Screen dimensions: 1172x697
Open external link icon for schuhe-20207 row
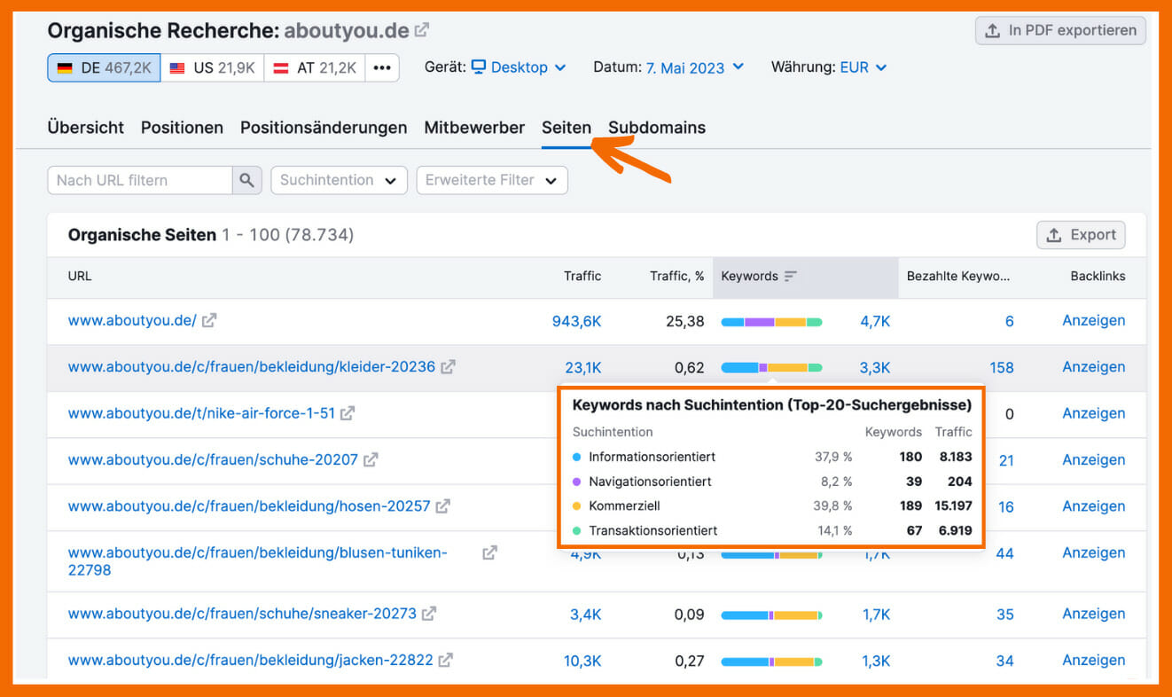(371, 459)
